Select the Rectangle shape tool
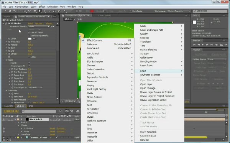The width and height of the screenshot is (230, 143). point(35,11)
